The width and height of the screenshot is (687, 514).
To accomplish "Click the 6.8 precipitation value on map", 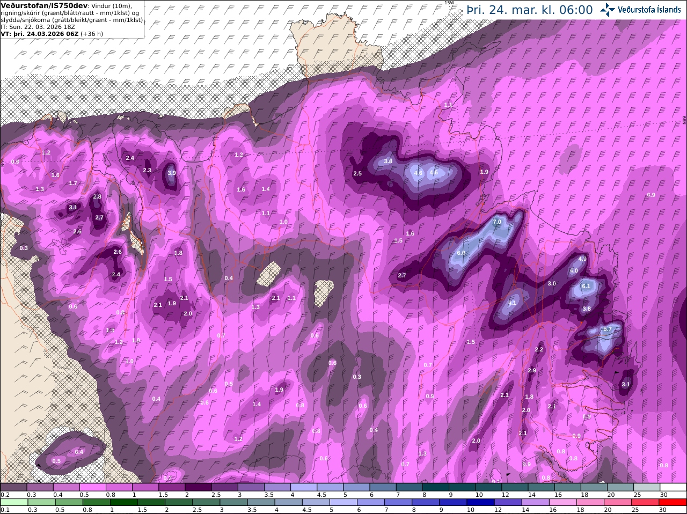I will [461, 253].
